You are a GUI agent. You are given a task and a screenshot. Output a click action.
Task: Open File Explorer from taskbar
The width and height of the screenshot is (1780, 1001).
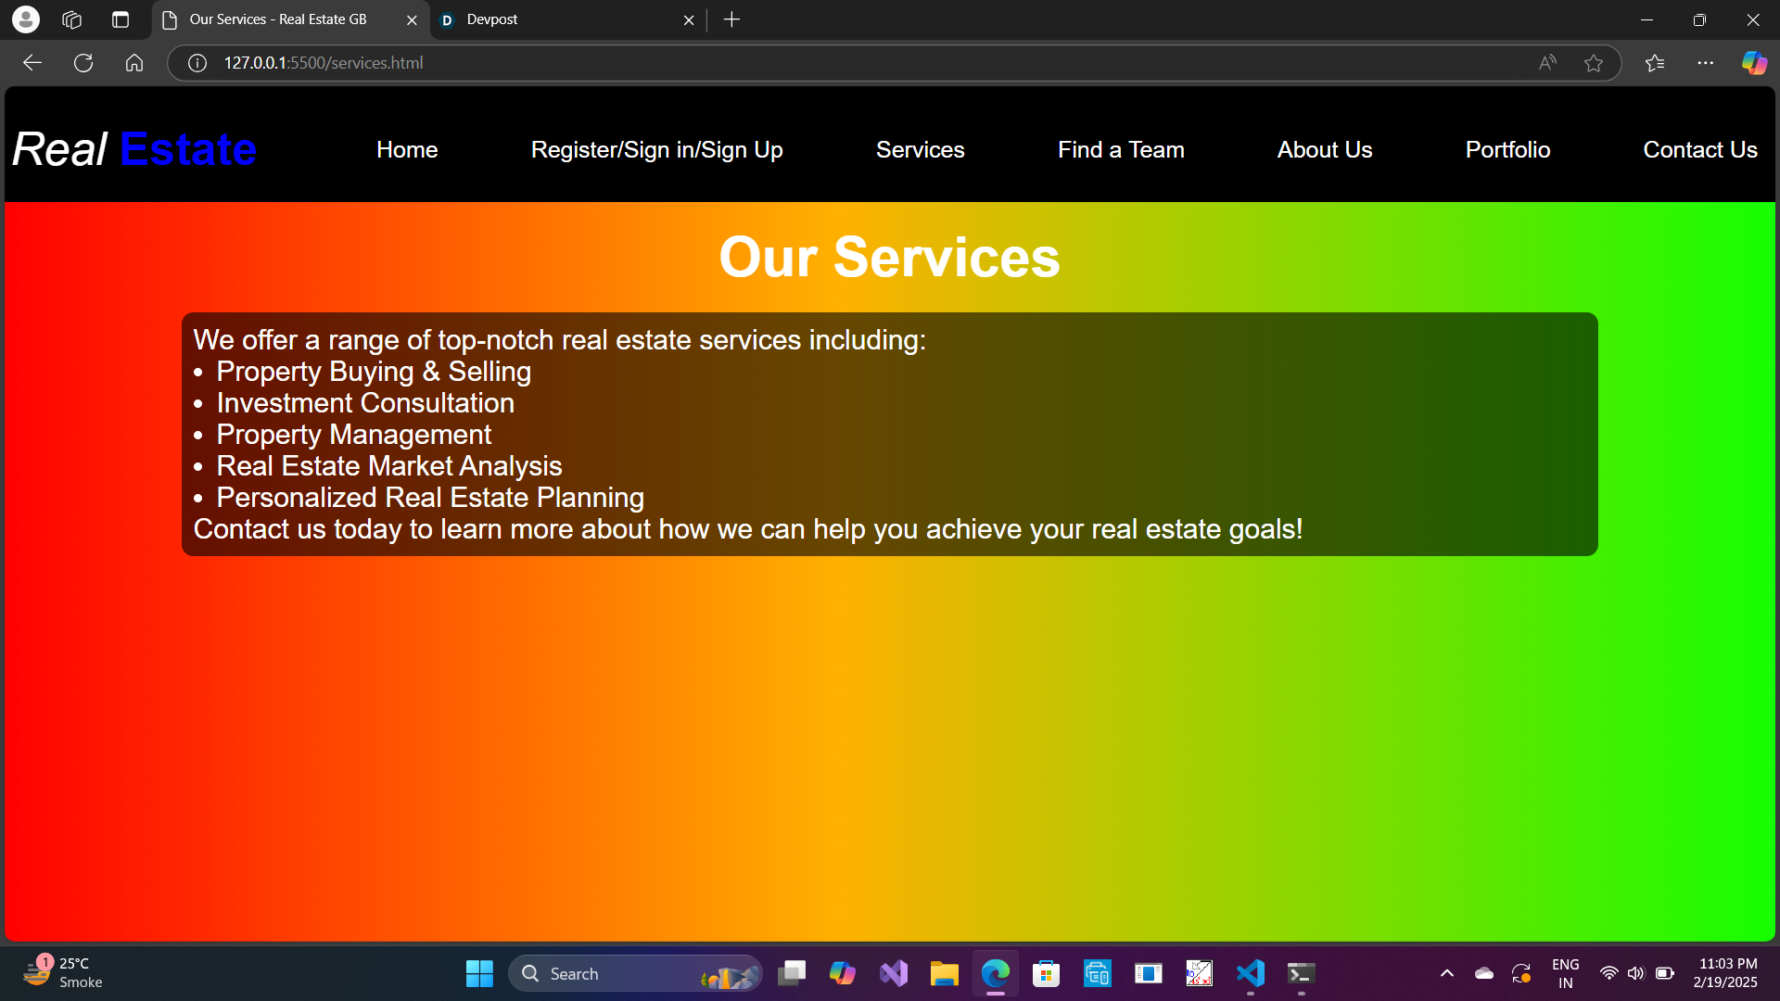(x=944, y=973)
